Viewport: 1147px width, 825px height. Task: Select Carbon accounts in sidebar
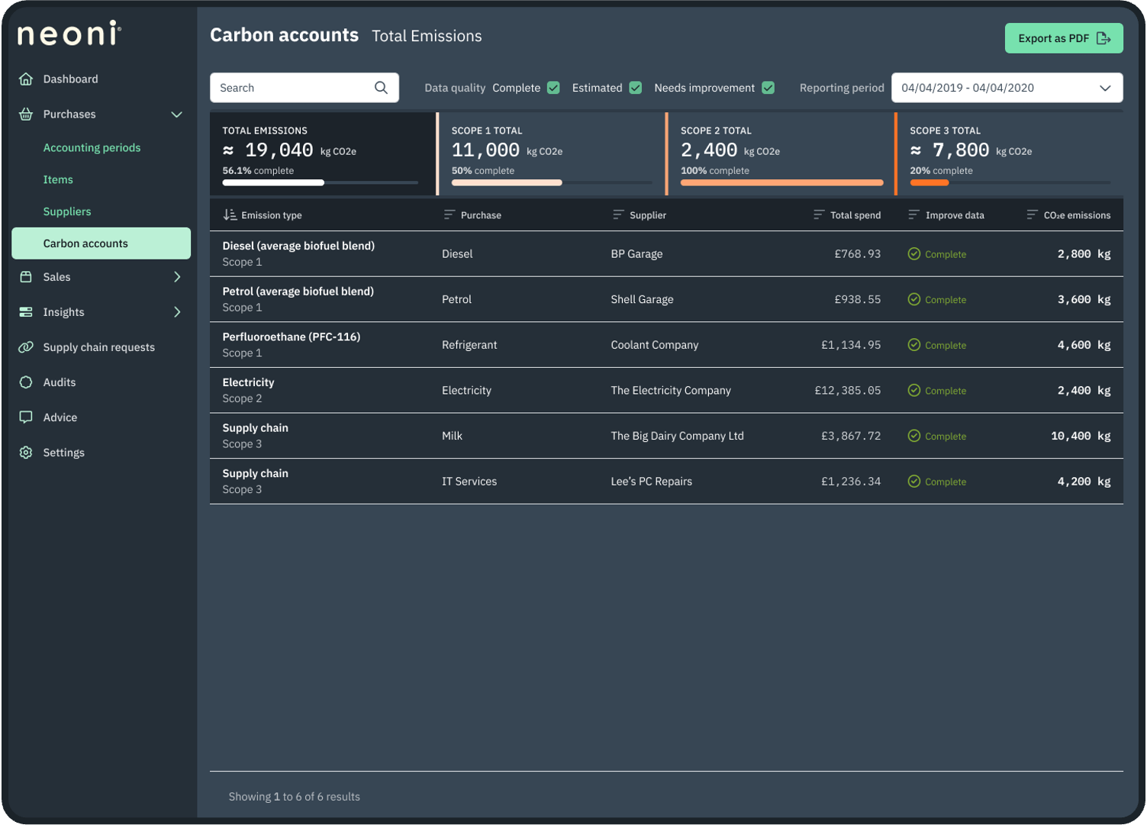(101, 243)
